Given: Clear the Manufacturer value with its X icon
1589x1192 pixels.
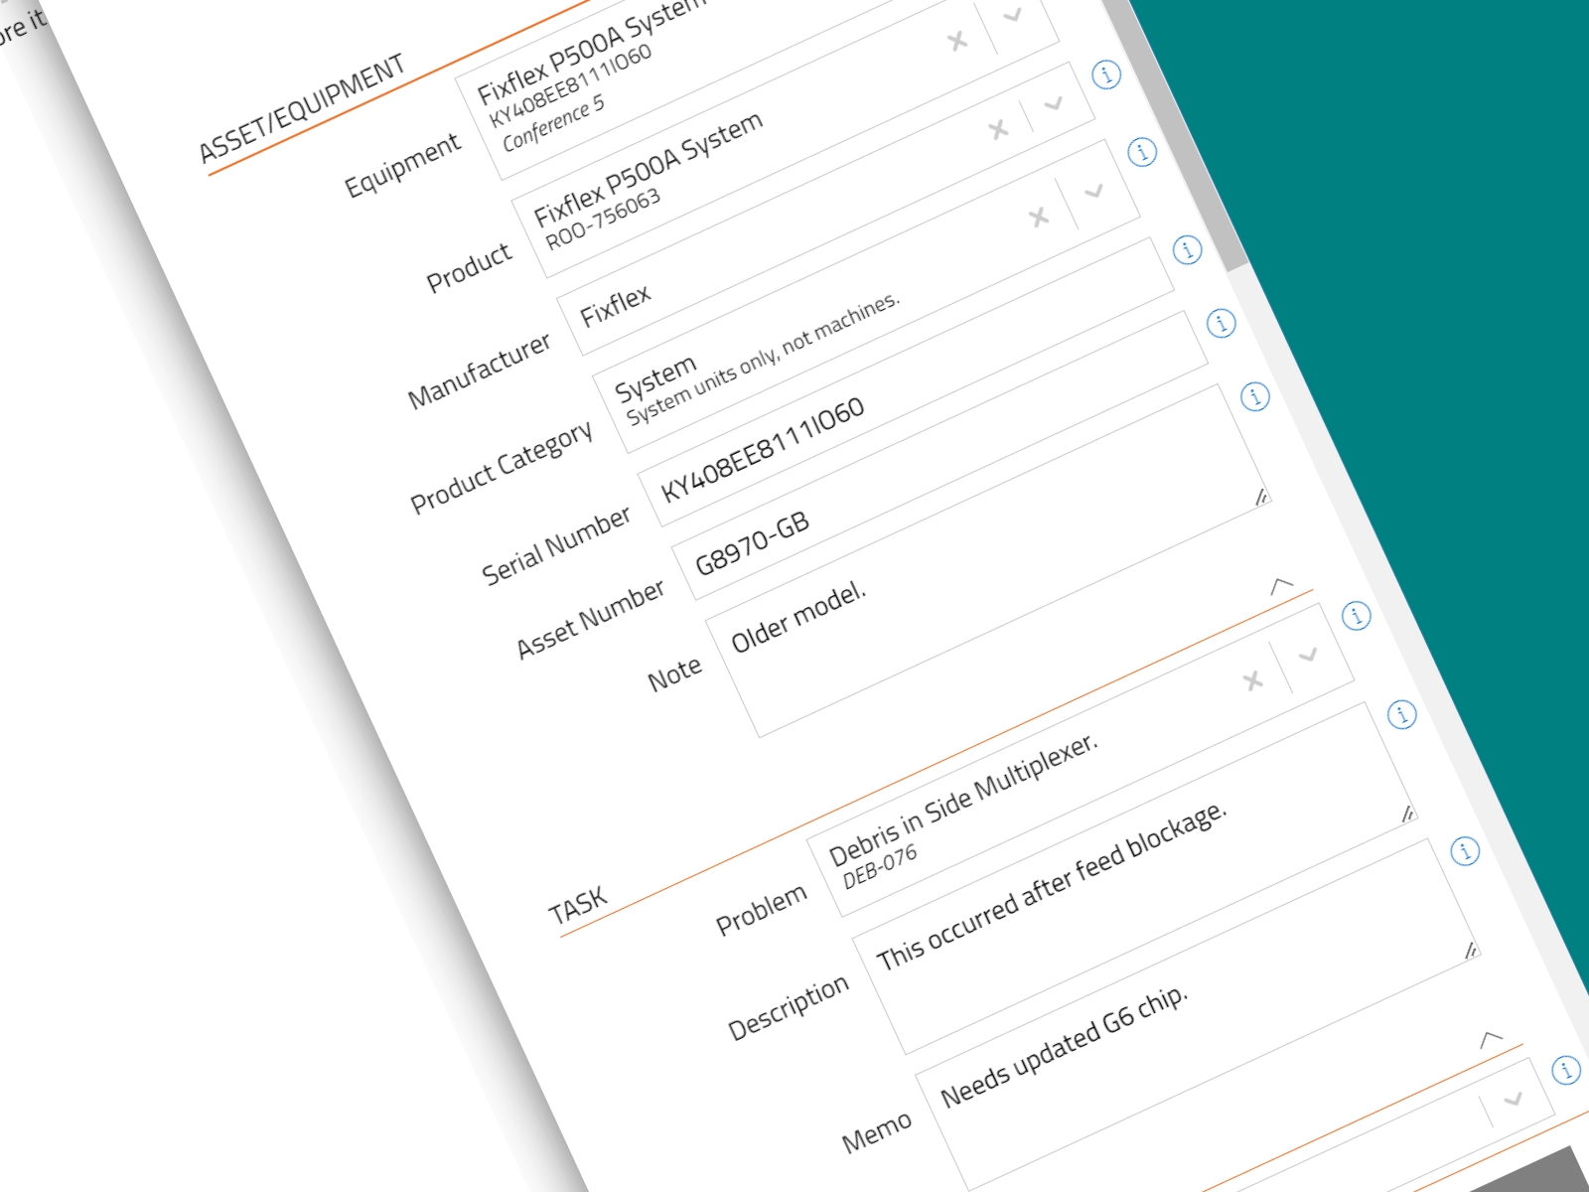Looking at the screenshot, I should coord(998,129).
